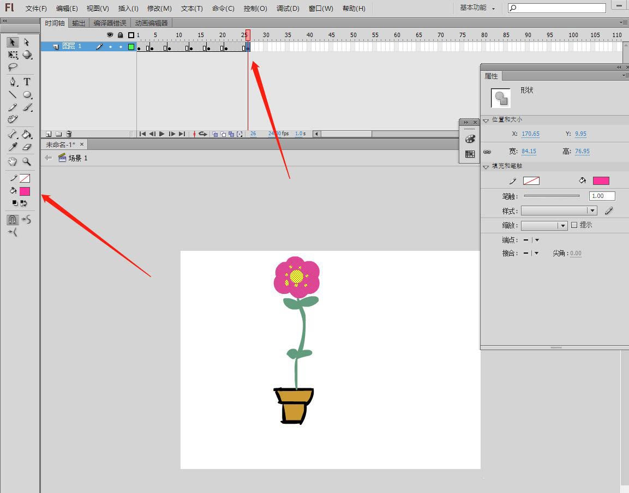Open the color palette panel icon
629x493 pixels.
(470, 139)
